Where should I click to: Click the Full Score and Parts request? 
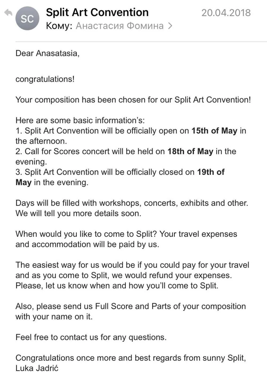point(131,311)
